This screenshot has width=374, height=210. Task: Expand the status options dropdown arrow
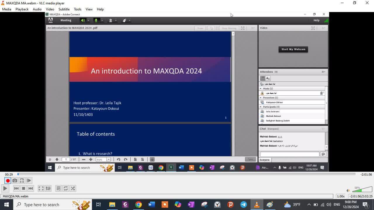[x=129, y=20]
